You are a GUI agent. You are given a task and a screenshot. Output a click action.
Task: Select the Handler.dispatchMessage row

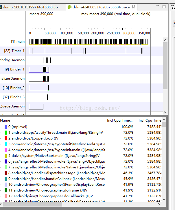[x=80, y=173]
